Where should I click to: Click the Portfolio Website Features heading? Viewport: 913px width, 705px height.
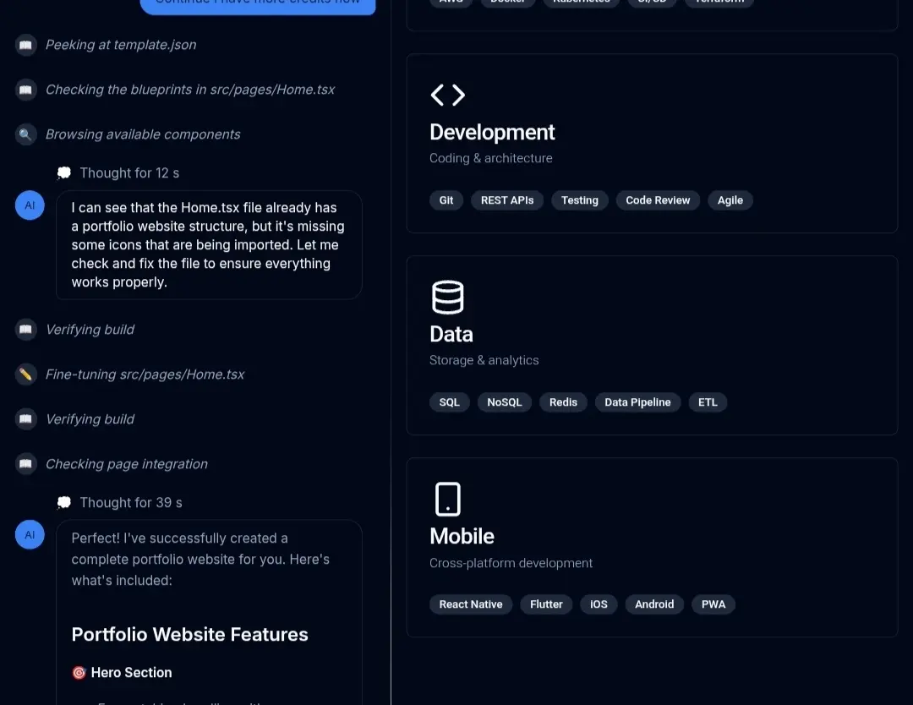189,635
